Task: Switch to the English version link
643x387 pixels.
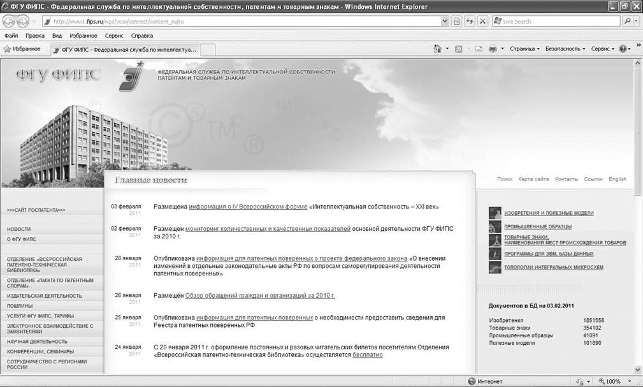Action: (x=617, y=179)
